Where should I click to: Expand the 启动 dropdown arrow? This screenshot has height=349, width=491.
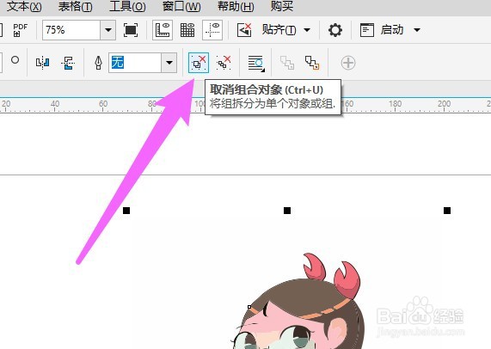[417, 30]
